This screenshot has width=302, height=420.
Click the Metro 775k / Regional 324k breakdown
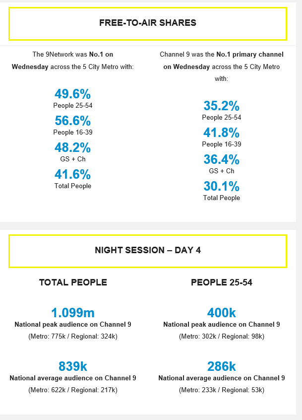[73, 337]
